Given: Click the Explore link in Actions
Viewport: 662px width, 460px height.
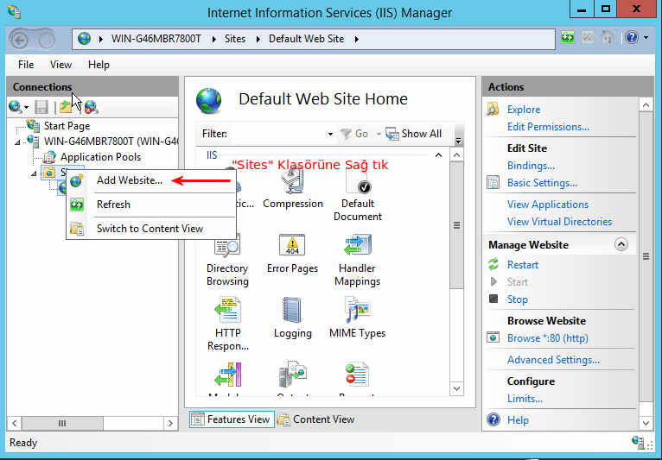Looking at the screenshot, I should [524, 110].
